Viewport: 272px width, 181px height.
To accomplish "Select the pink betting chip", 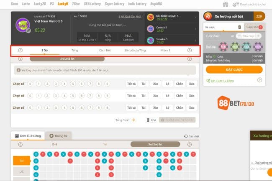I will coord(223,47).
